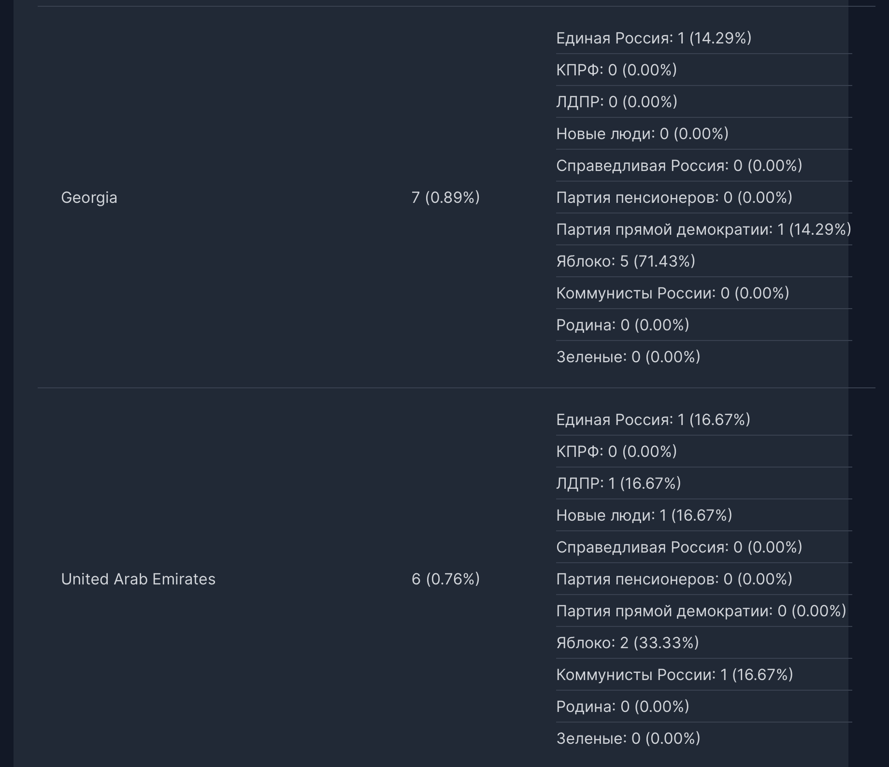
Task: Click Georgia's Единая Россия 14.29% row
Action: [x=704, y=38]
